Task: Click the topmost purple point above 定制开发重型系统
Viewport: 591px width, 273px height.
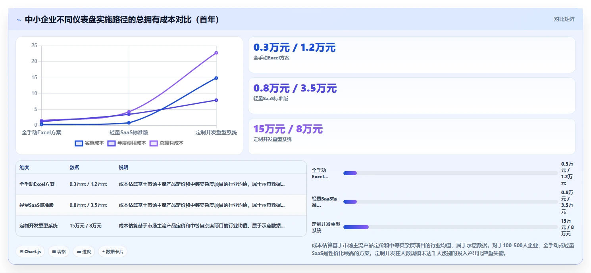Action: (x=216, y=53)
